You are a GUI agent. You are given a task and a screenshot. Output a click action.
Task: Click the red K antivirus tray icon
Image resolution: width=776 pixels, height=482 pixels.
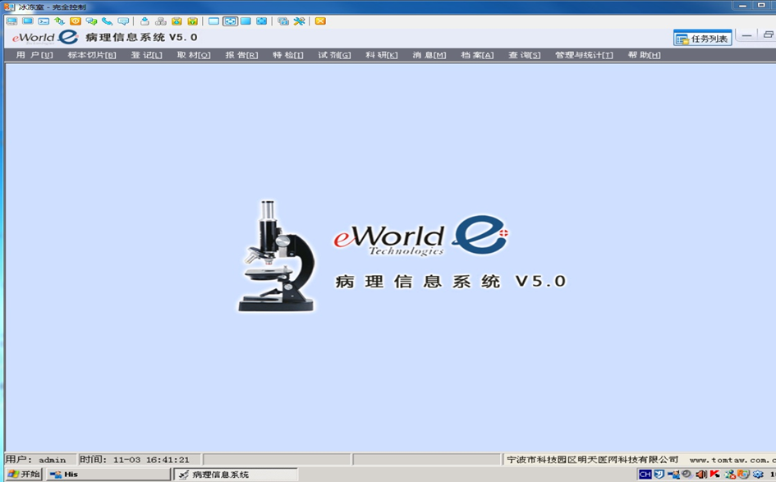pyautogui.click(x=714, y=474)
